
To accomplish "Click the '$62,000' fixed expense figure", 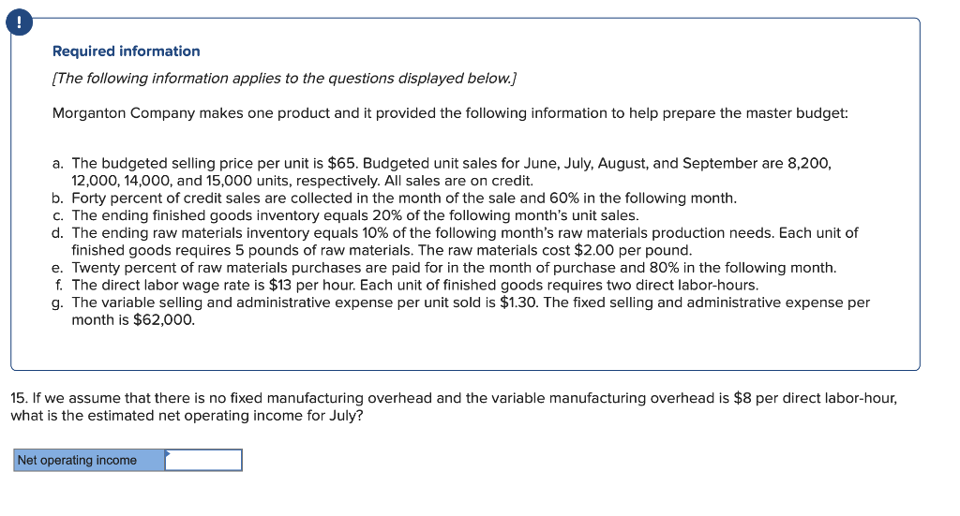I will 163,319.
